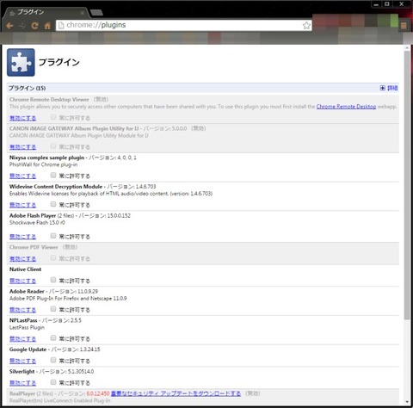Go to the home page icon
This screenshot has height=408, width=413.
(x=47, y=26)
